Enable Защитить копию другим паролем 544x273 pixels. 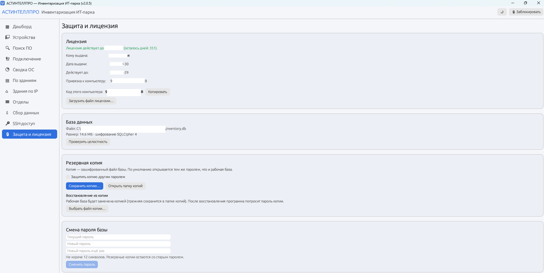(68, 177)
